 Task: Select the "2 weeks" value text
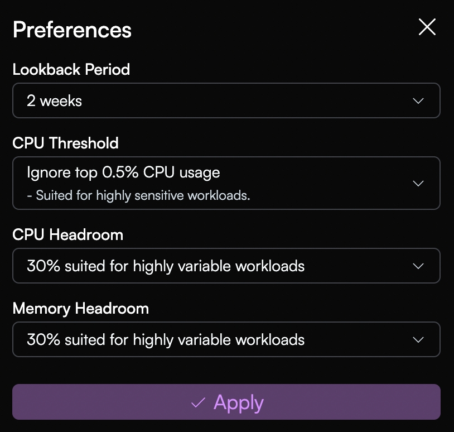[x=54, y=101]
